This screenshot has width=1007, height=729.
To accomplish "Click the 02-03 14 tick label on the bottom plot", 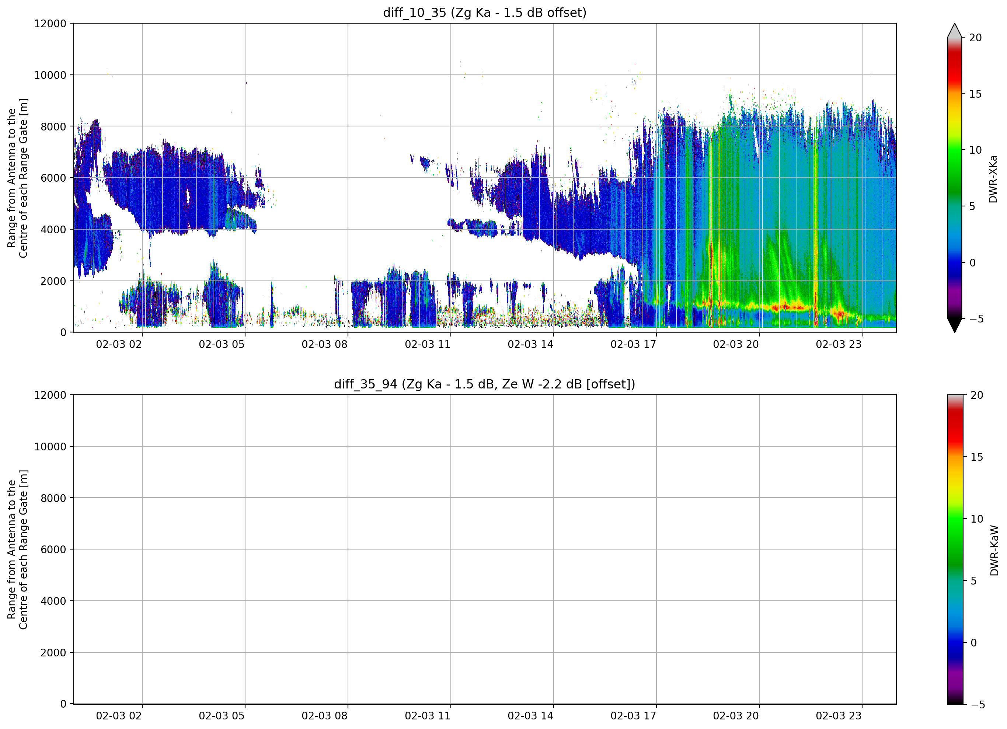I will click(530, 716).
